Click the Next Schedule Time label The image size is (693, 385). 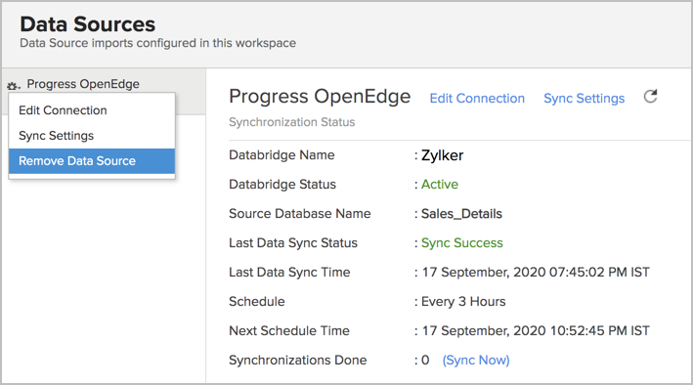(289, 330)
